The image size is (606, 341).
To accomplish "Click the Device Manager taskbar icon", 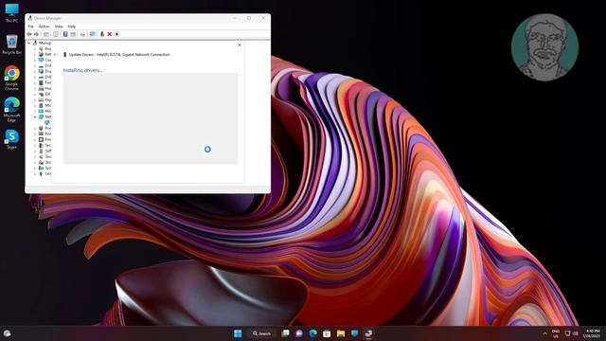I will point(368,333).
